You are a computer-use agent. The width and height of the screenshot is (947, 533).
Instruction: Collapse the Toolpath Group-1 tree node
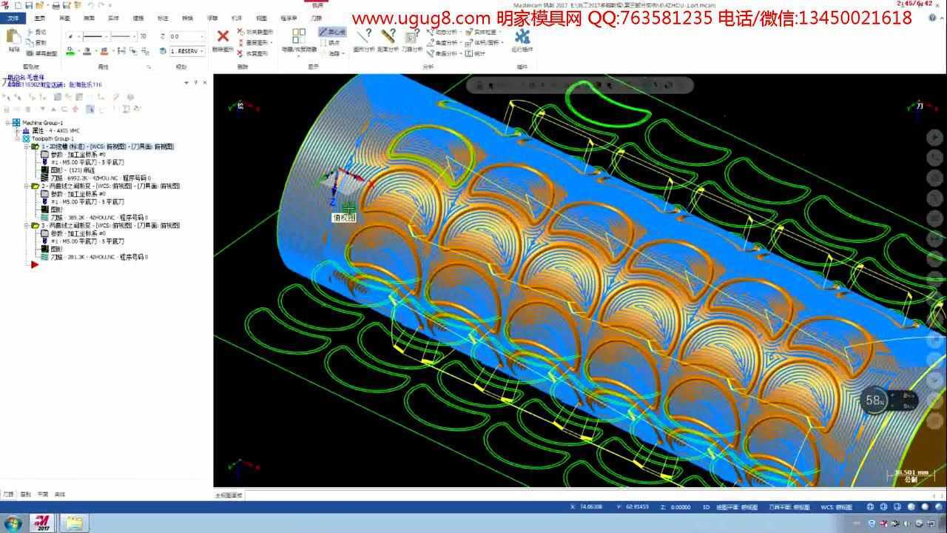(16, 138)
